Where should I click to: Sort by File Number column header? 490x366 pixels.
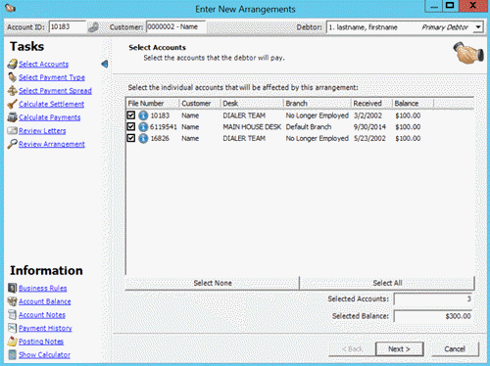153,104
